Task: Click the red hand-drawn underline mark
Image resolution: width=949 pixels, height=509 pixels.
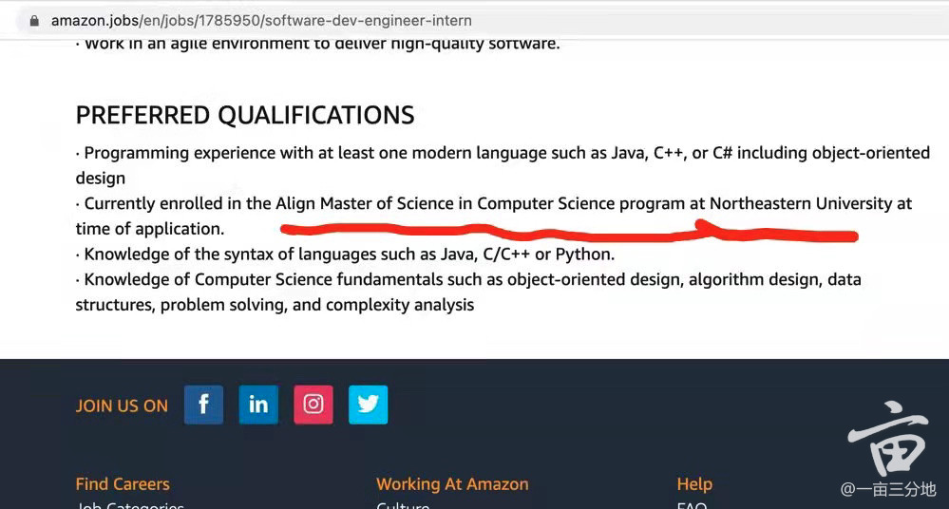Action: [569, 231]
